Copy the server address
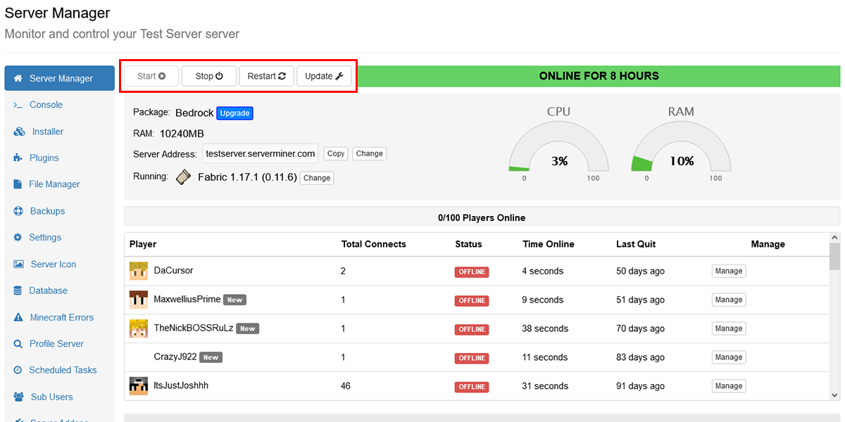This screenshot has height=422, width=845. pyautogui.click(x=336, y=153)
